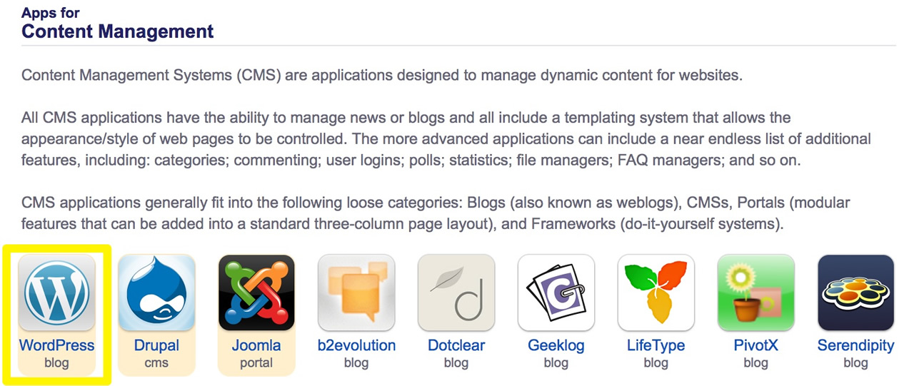Follow the Drupal text link
This screenshot has width=914, height=386.
156,346
